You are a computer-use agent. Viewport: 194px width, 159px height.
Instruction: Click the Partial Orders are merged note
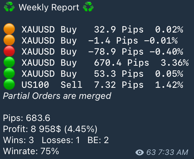pos(57,96)
